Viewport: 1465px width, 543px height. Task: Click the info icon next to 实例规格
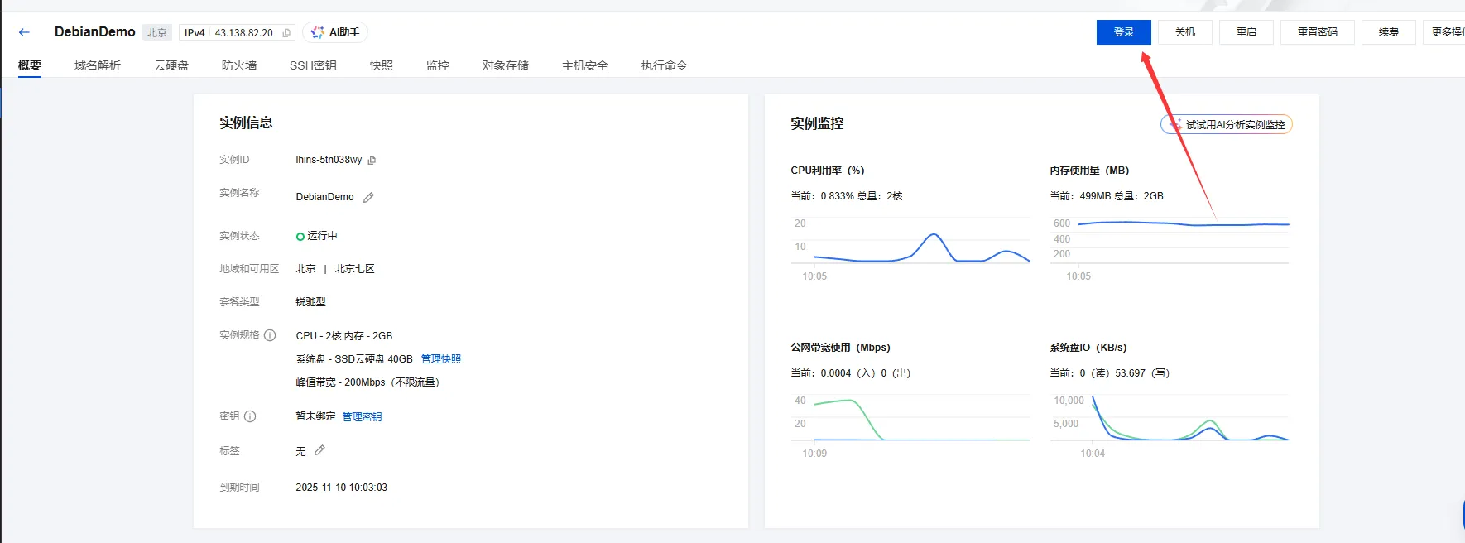tap(270, 335)
